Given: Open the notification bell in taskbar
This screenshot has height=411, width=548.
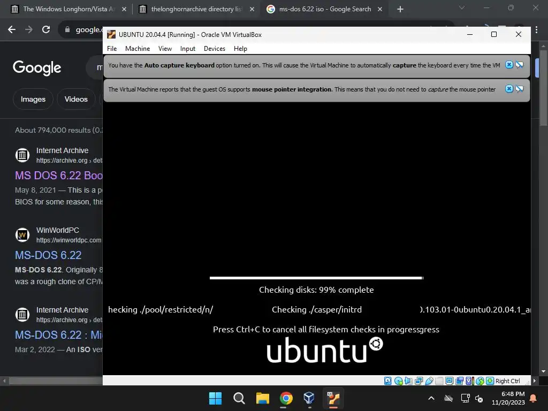Looking at the screenshot, I should pos(534,398).
